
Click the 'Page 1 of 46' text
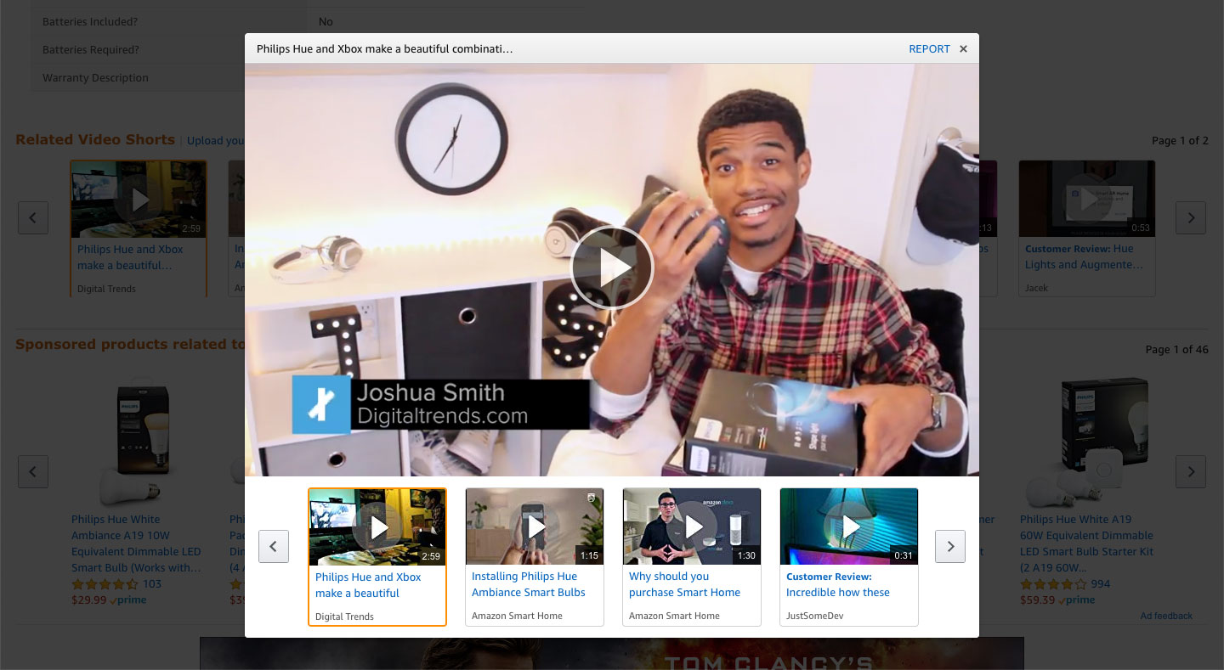click(x=1176, y=349)
